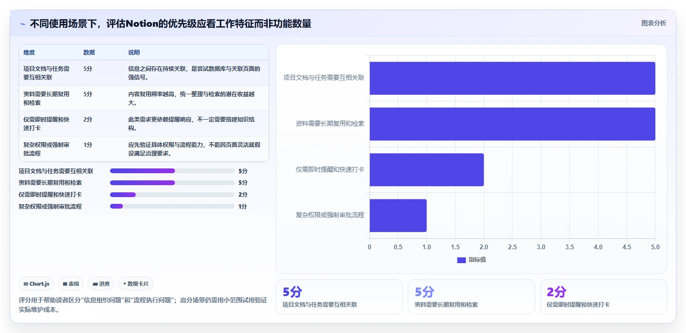The image size is (686, 333).
Task: Open the 5分 项目文档与任务需要互相关联 data card
Action: coord(339,297)
